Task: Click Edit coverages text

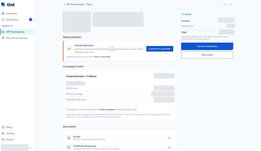Action: pos(108,109)
